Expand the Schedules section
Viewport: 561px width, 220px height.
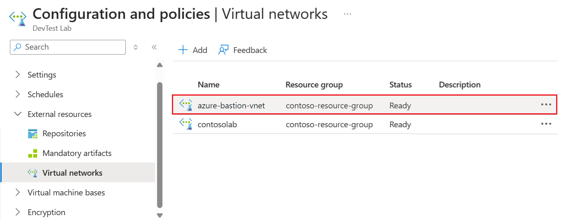(17, 94)
